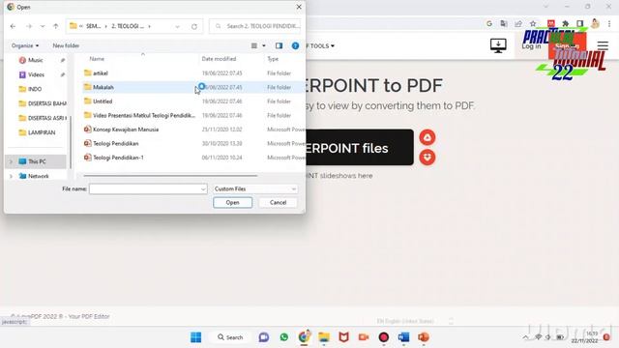
Task: Open the Custom Files type dropdown
Action: (x=255, y=189)
